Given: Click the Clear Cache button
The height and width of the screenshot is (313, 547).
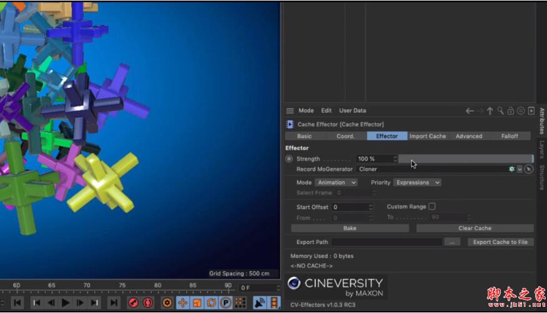Looking at the screenshot, I should 474,228.
